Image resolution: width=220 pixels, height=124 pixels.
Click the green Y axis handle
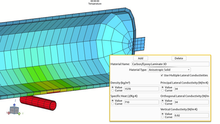click(x=19, y=114)
